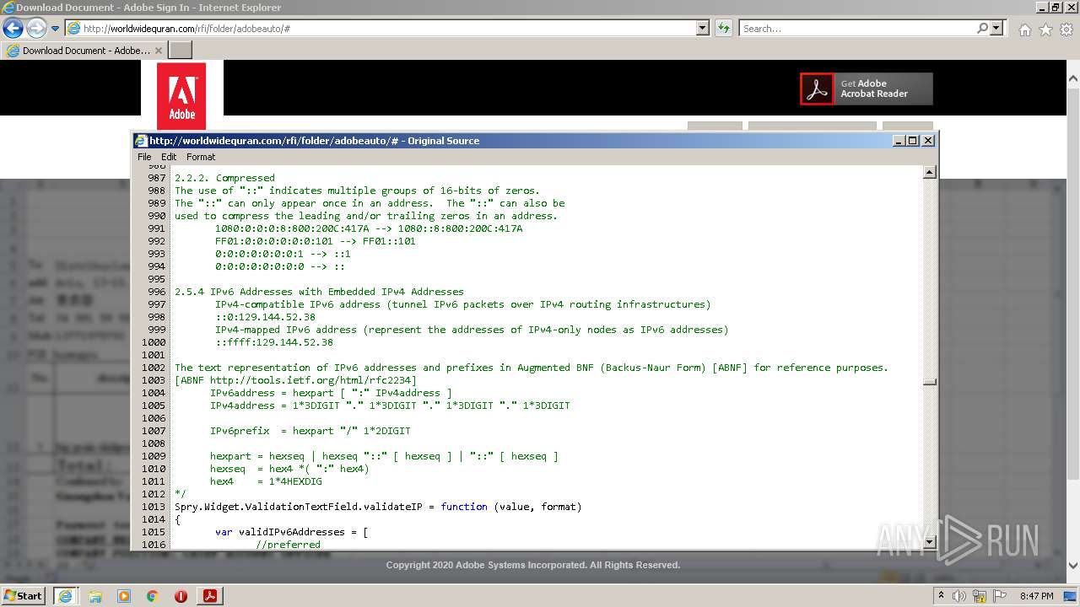Open the File Explorer taskbar icon
The height and width of the screenshot is (607, 1080).
95,596
